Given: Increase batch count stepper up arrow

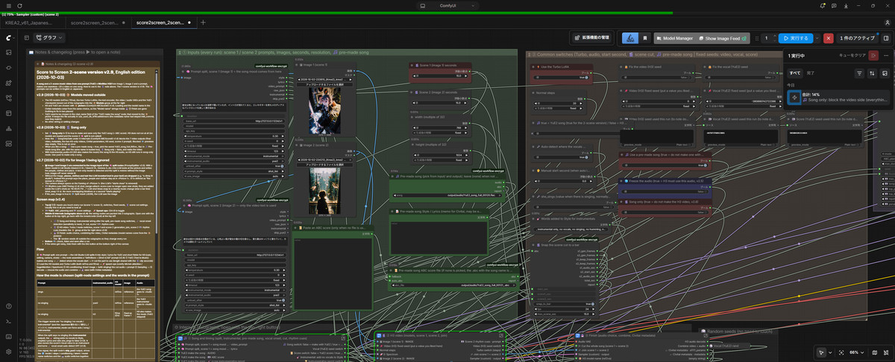Looking at the screenshot, I should point(773,35).
